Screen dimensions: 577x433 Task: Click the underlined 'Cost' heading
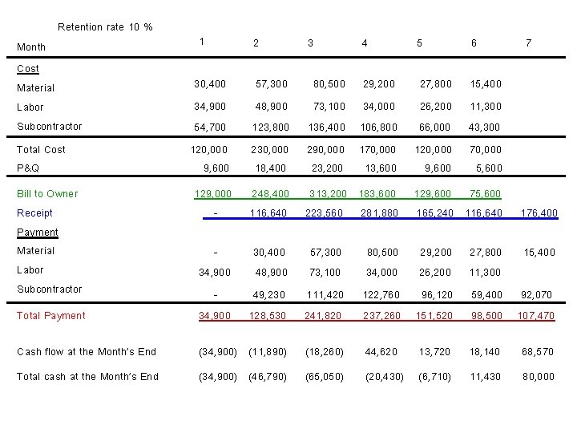(28, 69)
